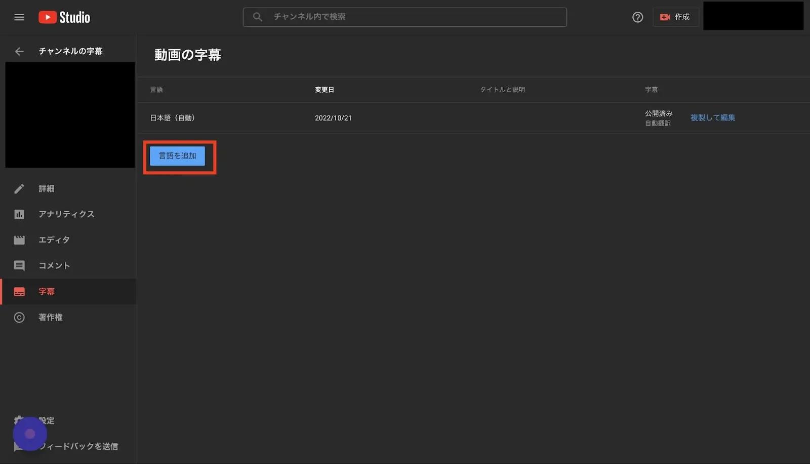
Task: Click the 言語 column header
Action: tap(156, 90)
